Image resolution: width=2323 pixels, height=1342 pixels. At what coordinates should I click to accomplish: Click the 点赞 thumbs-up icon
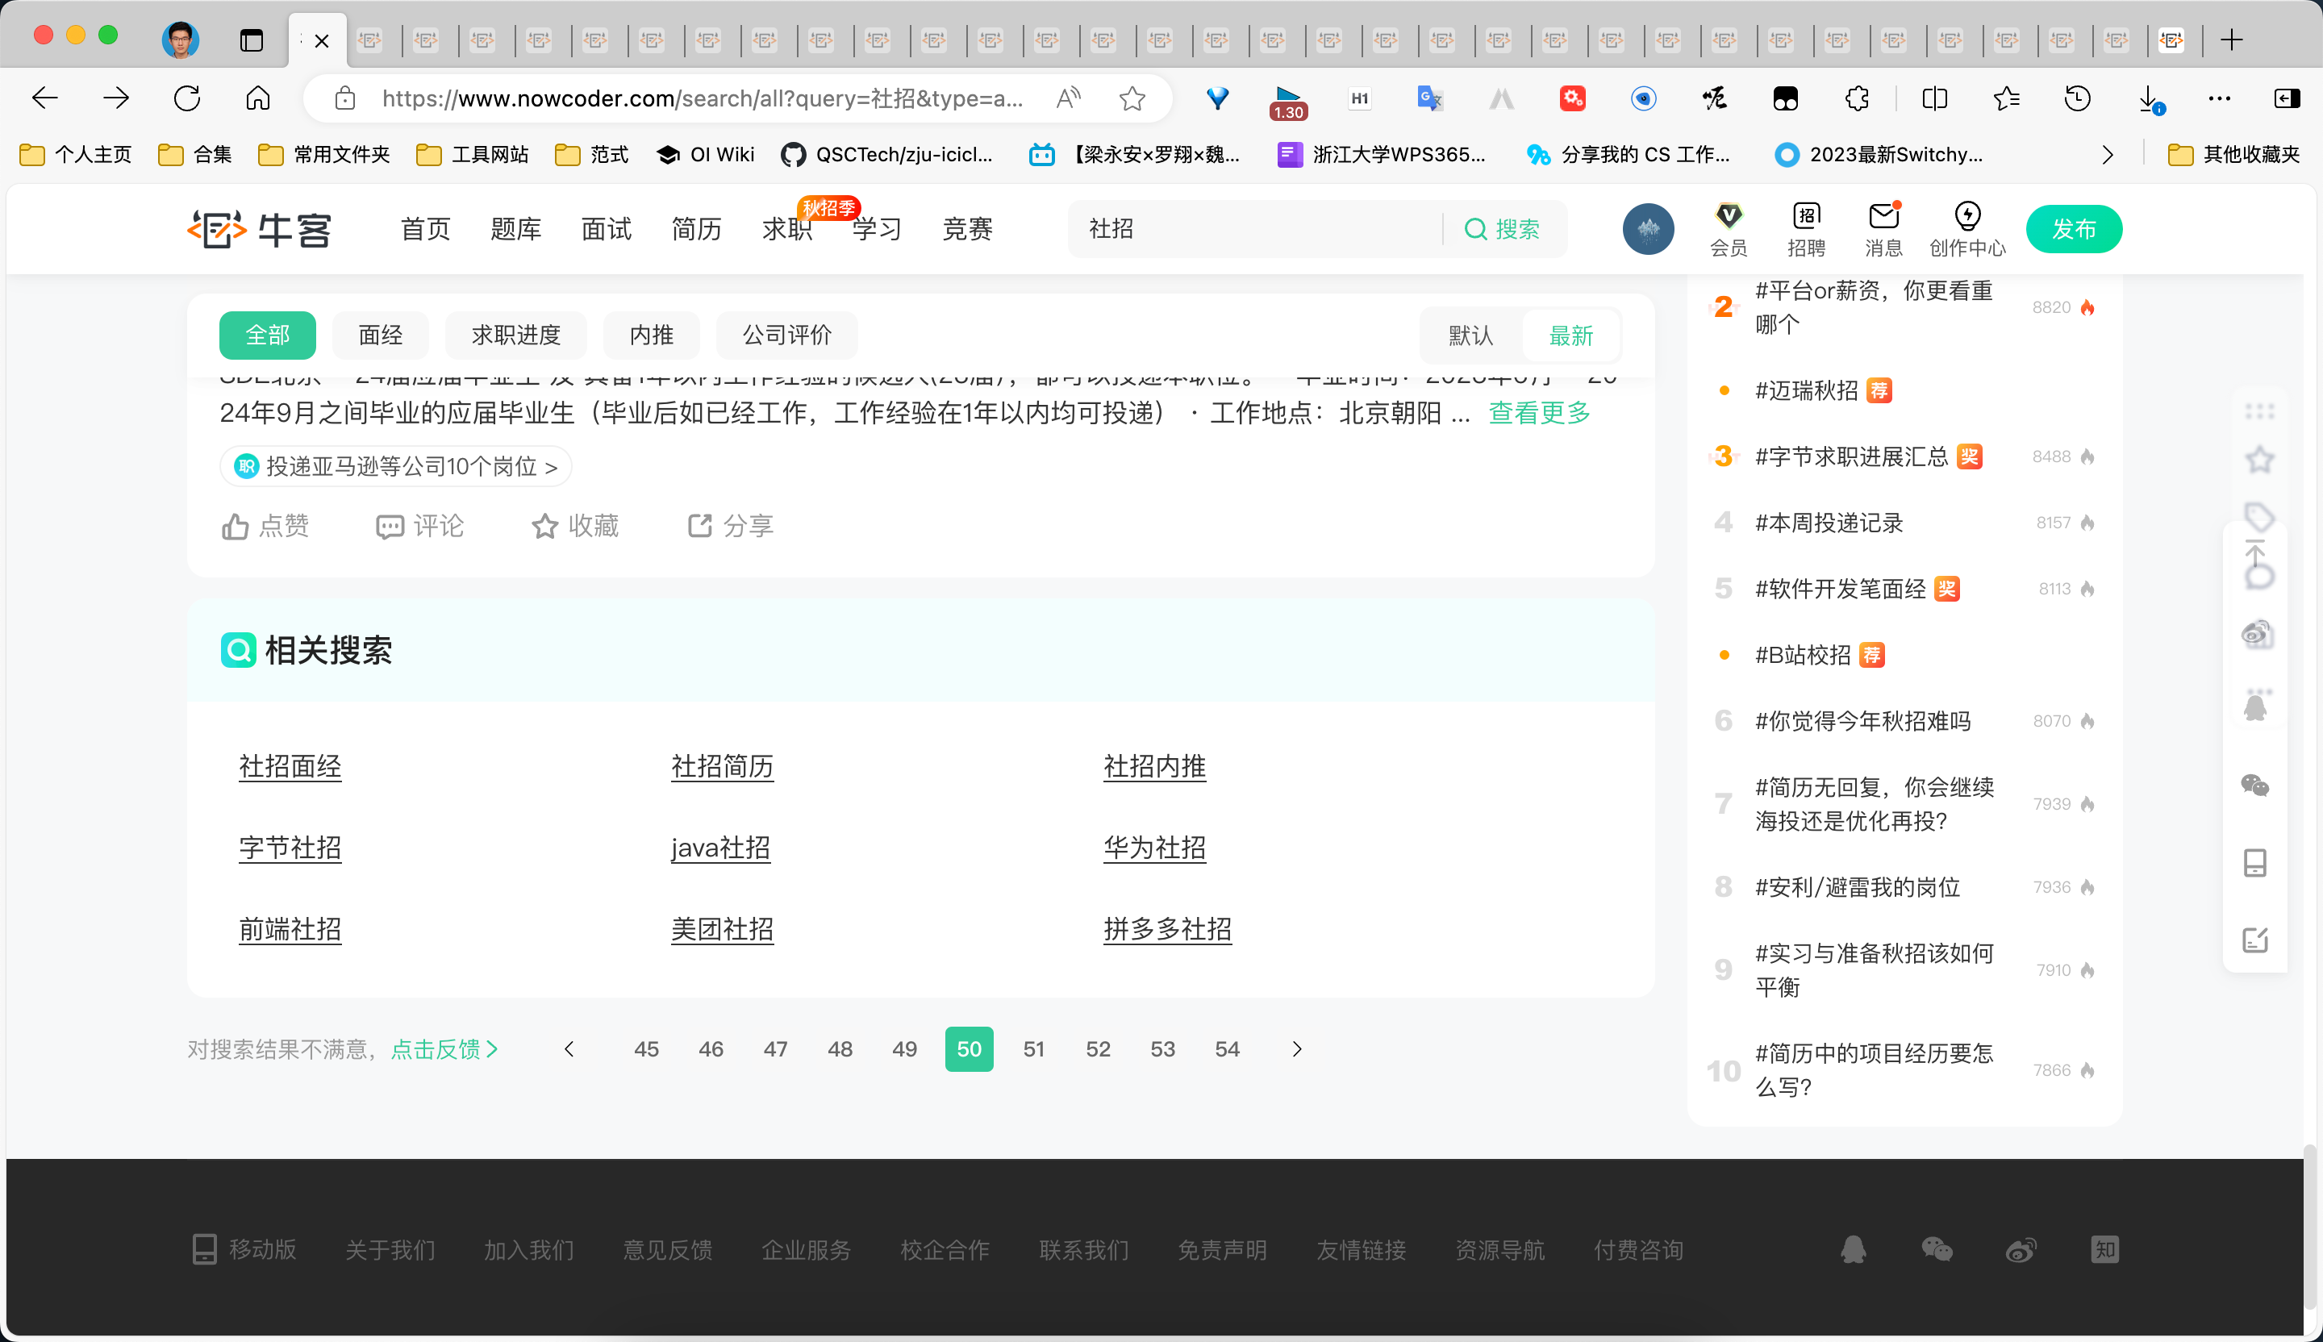(235, 527)
